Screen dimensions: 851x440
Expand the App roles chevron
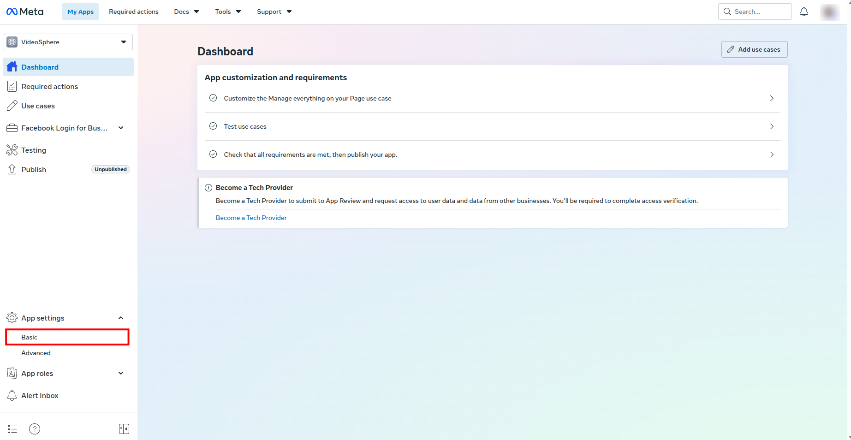[x=121, y=373]
